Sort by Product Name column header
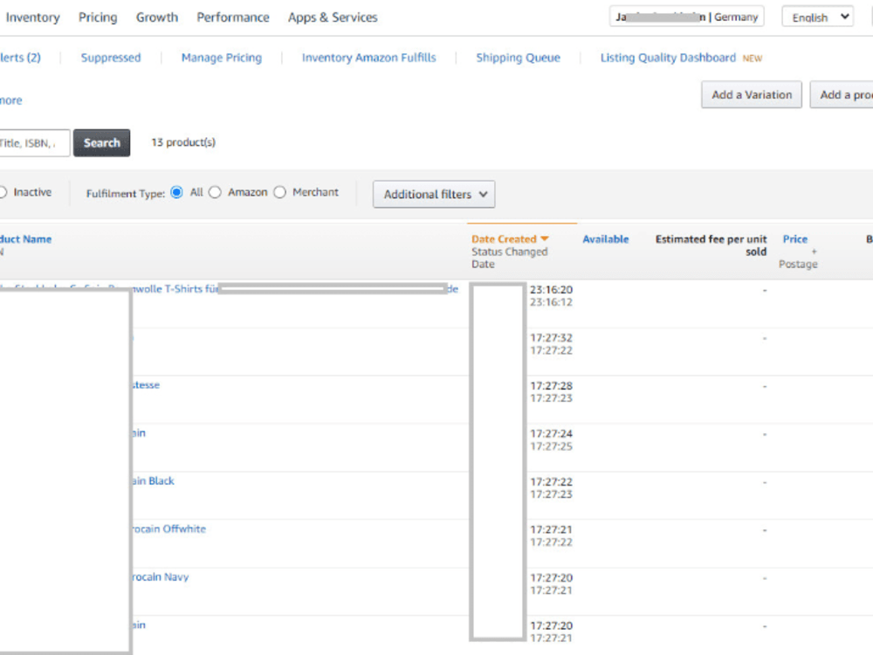The width and height of the screenshot is (873, 655). coord(25,239)
